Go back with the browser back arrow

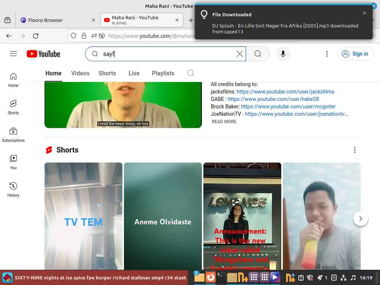coord(9,36)
